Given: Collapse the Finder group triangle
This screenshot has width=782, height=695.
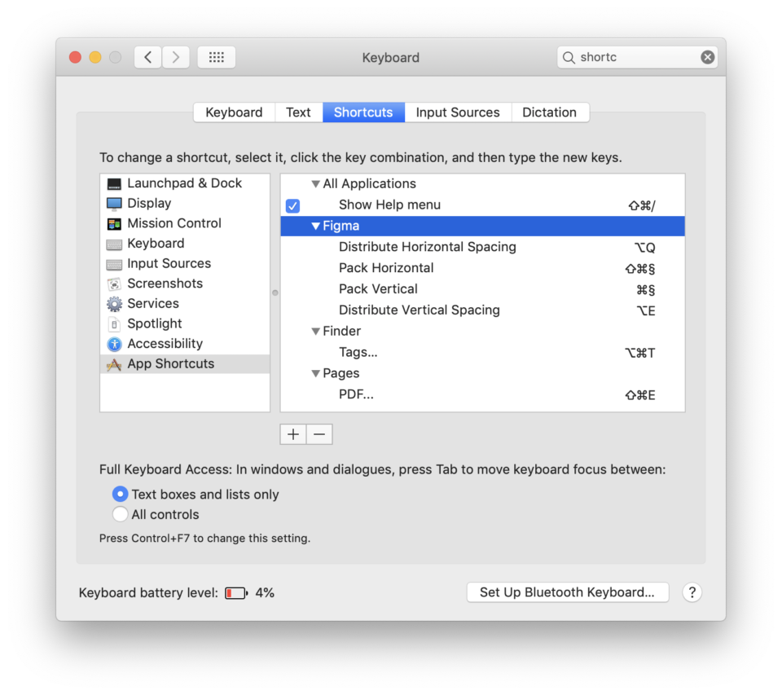Looking at the screenshot, I should [x=315, y=332].
